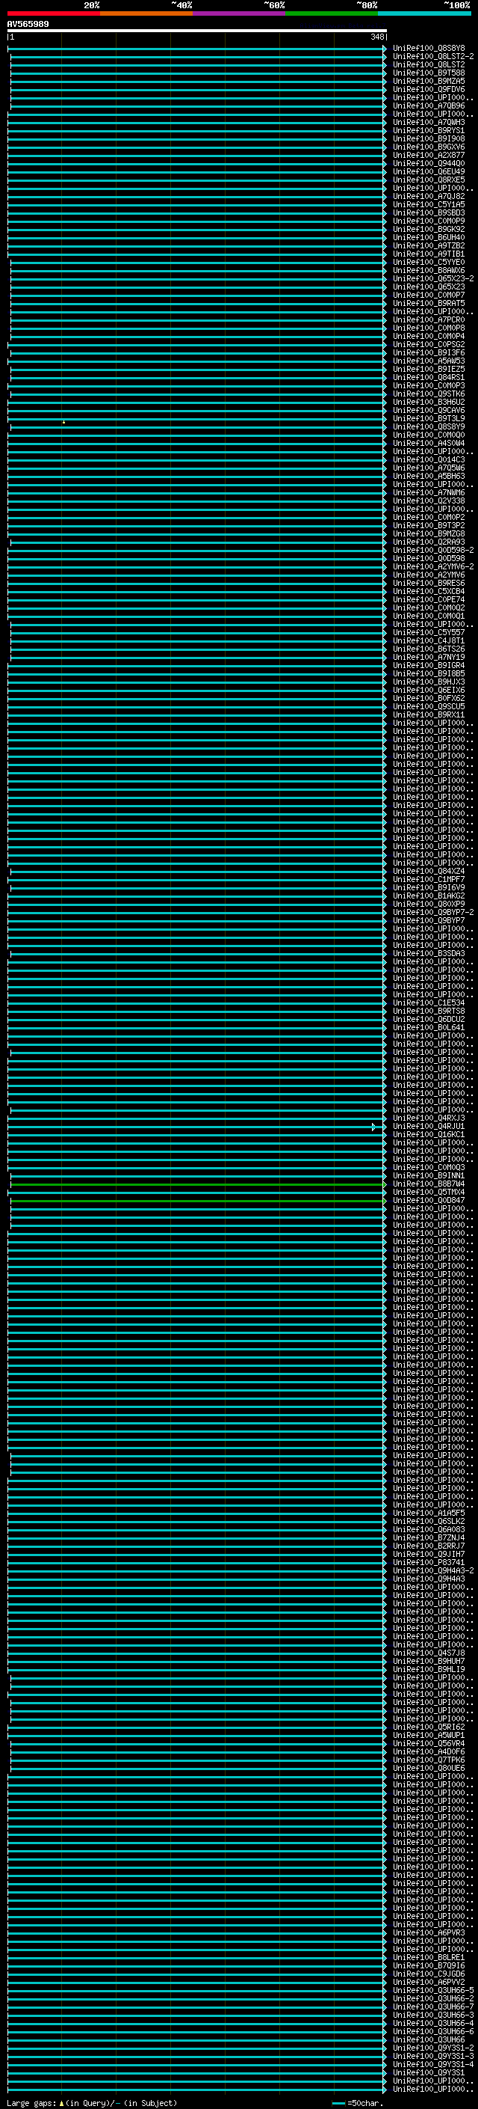Screen dimensions: 478x2109
Task: Open hit UniRef100_A7QWH3
Action: (429, 122)
